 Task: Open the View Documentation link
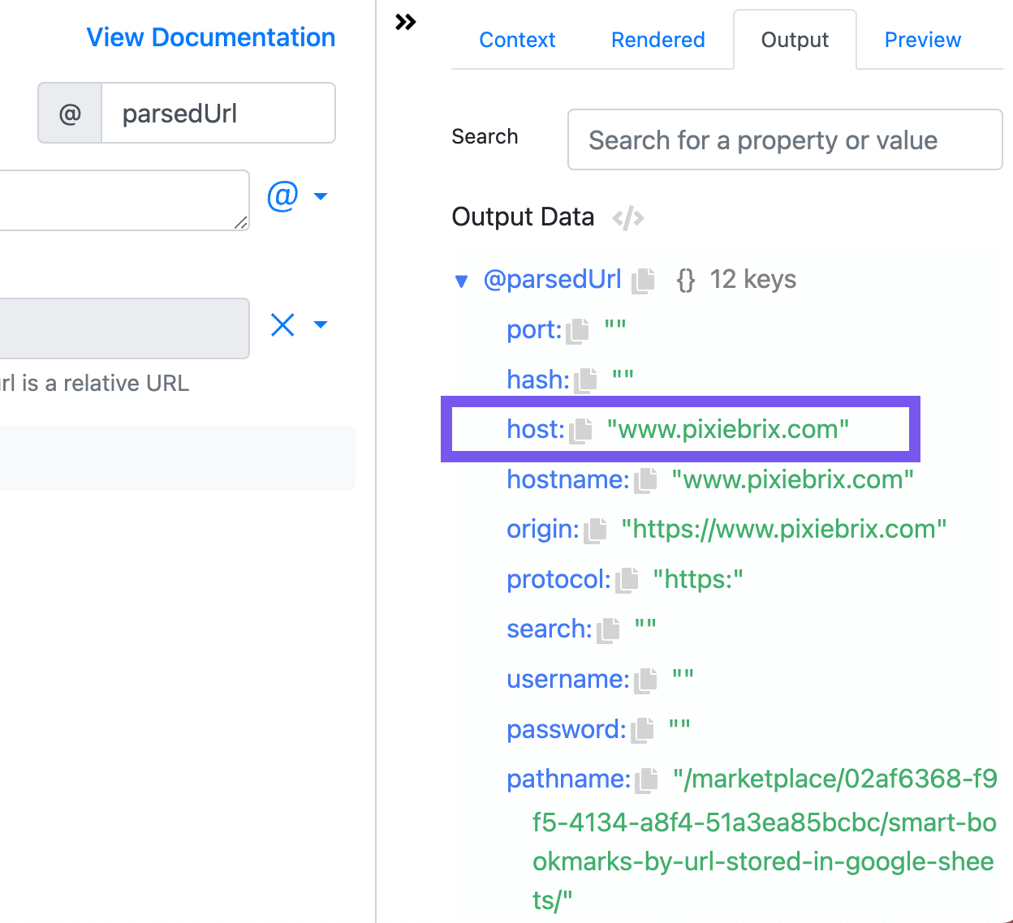click(211, 37)
